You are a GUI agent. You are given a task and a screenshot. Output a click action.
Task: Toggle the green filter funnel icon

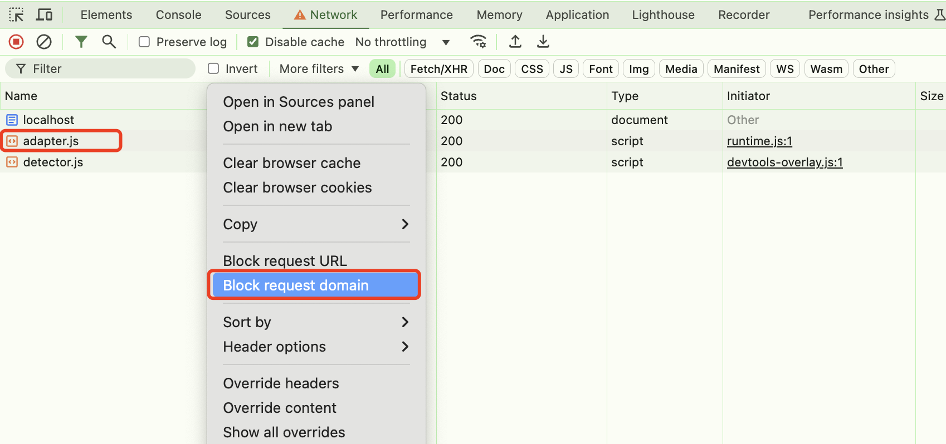click(x=81, y=42)
